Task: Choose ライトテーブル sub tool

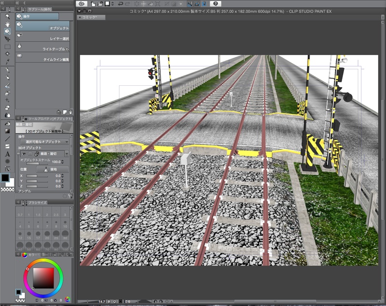Action: 42,47
